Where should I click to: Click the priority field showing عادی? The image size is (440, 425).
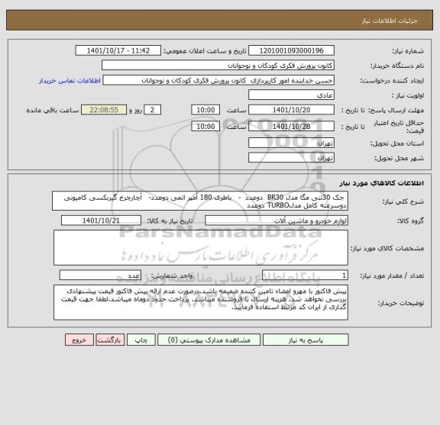pos(291,95)
